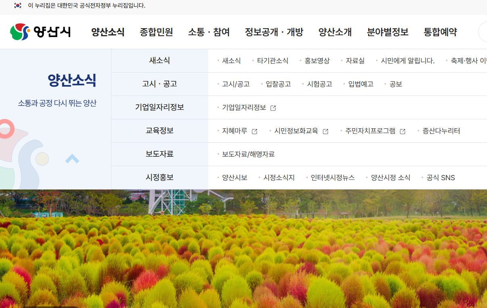Viewport: 487px width, 308px height.
Task: Select 통합예약 from the navigation bar
Action: coord(440,32)
